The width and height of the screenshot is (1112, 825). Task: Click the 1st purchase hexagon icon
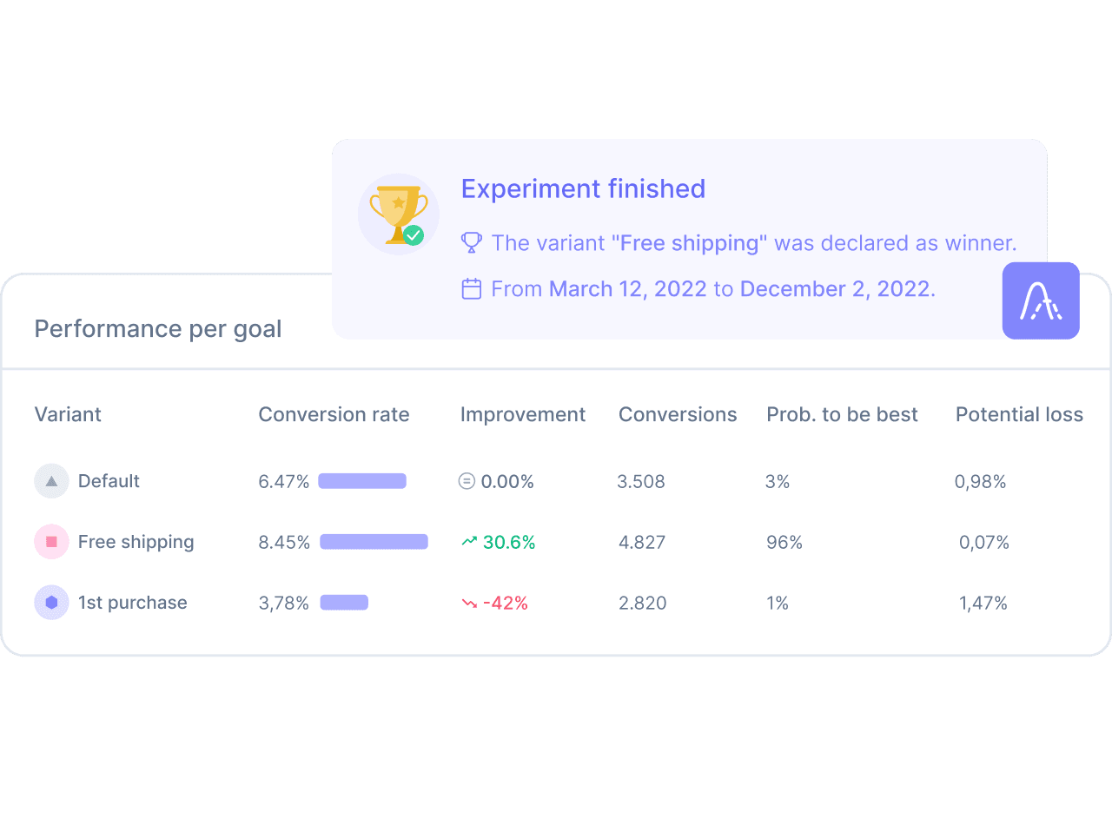pos(51,603)
